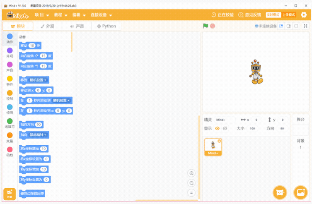Zoom in on the workspace

click(x=191, y=173)
